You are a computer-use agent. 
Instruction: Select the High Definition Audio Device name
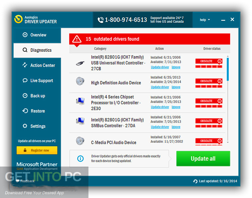[x=116, y=83]
